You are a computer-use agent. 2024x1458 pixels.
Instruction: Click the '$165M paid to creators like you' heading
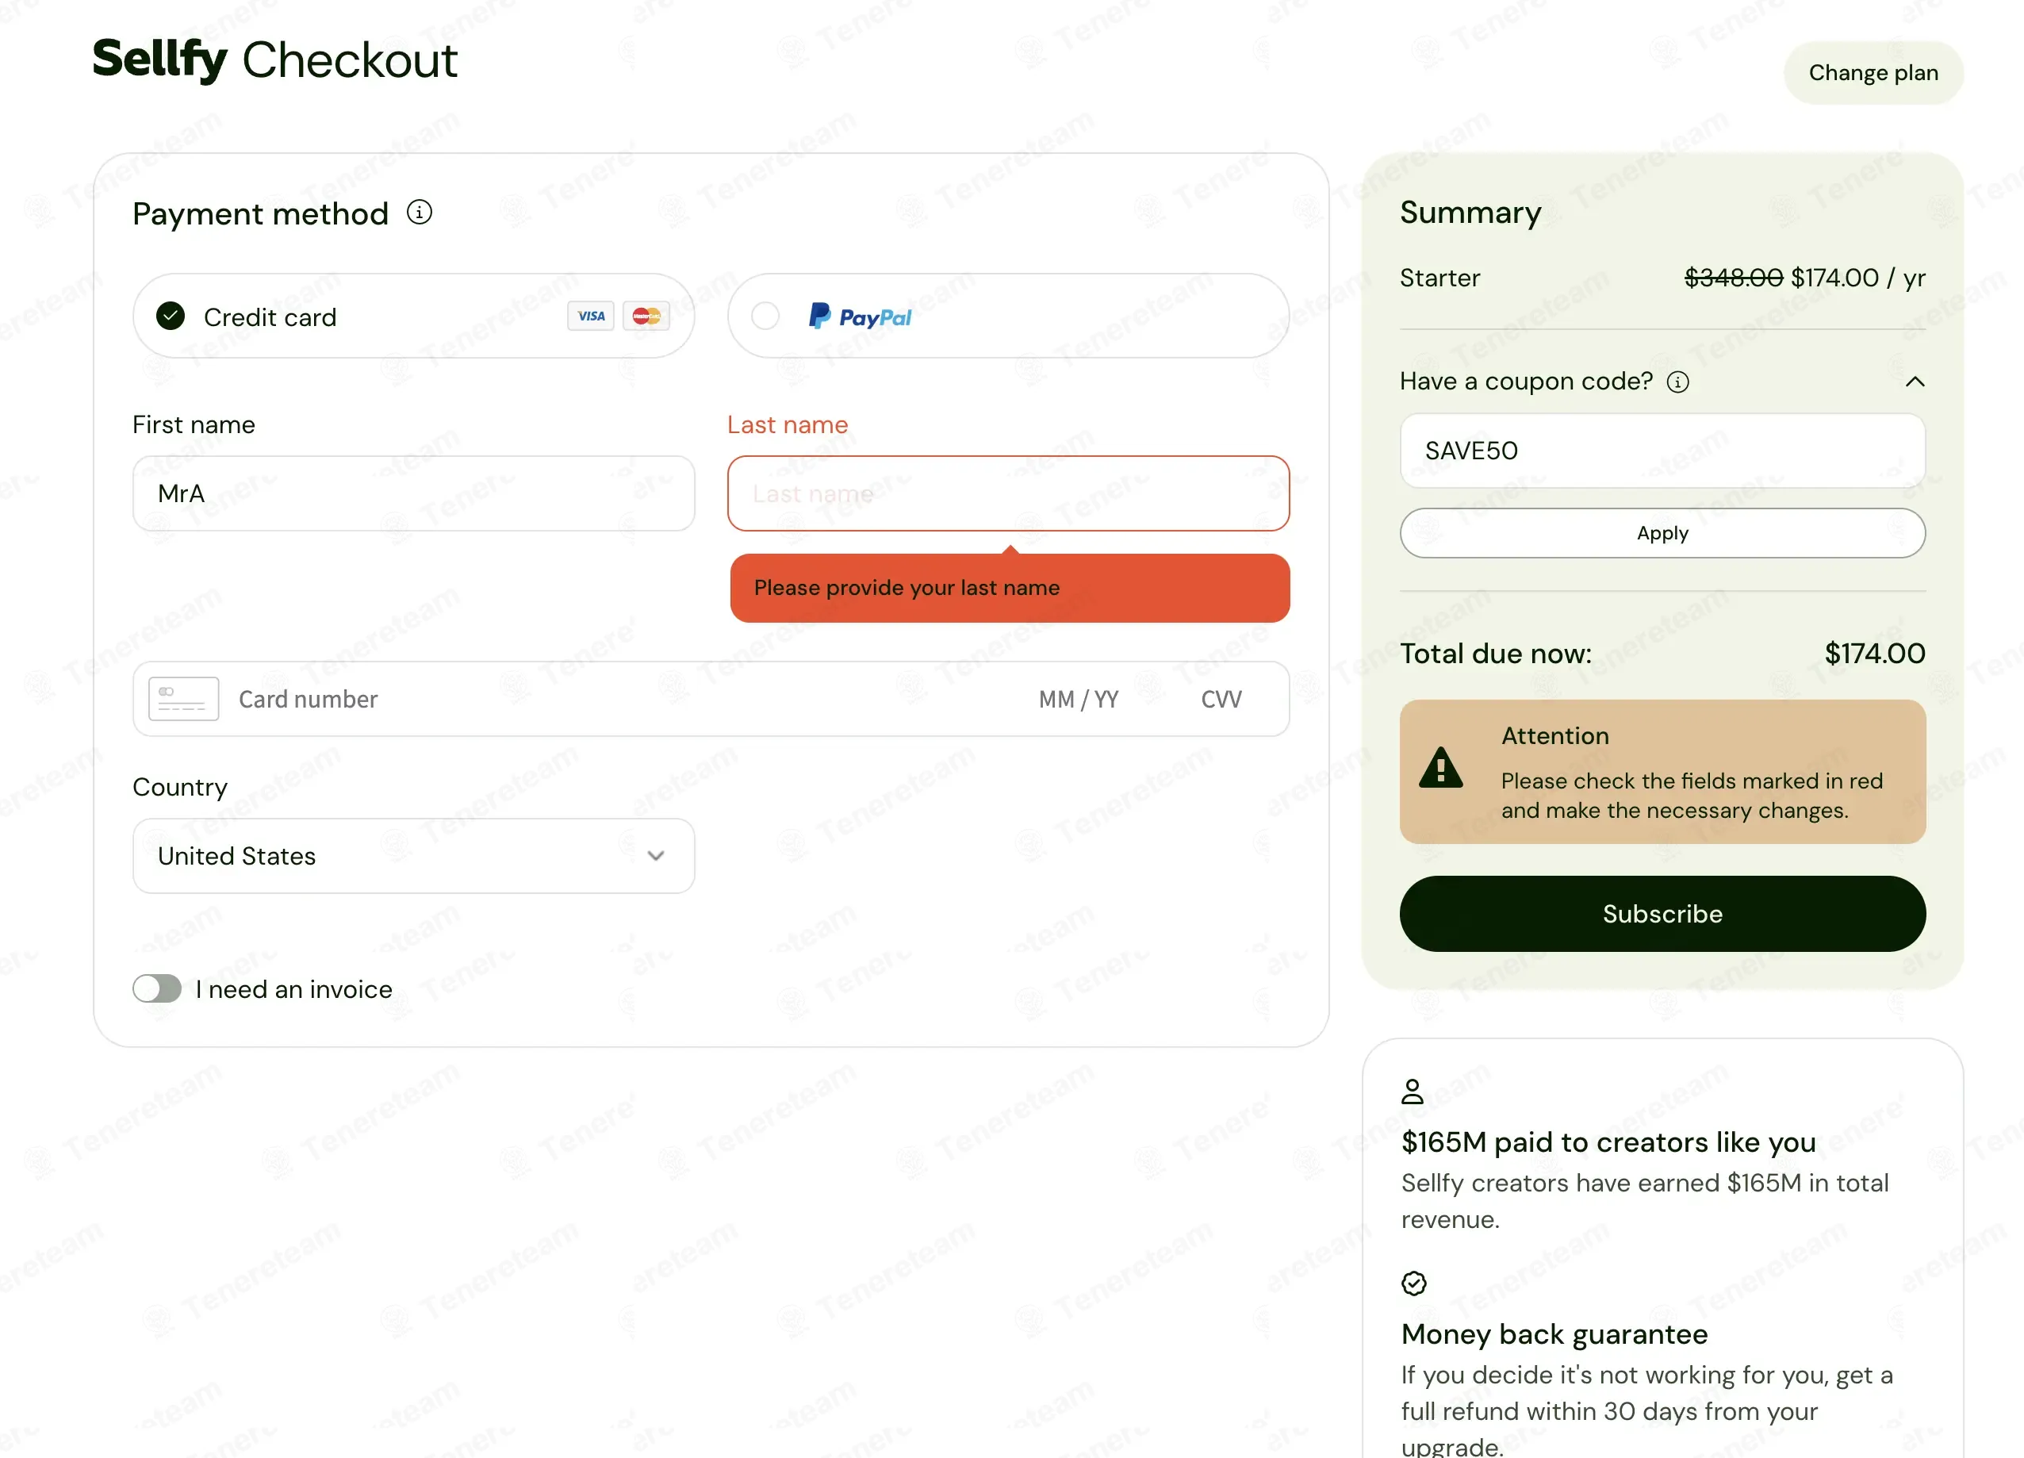tap(1608, 1142)
